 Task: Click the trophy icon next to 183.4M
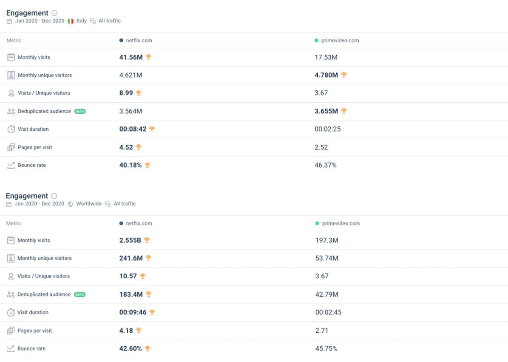[x=148, y=294]
